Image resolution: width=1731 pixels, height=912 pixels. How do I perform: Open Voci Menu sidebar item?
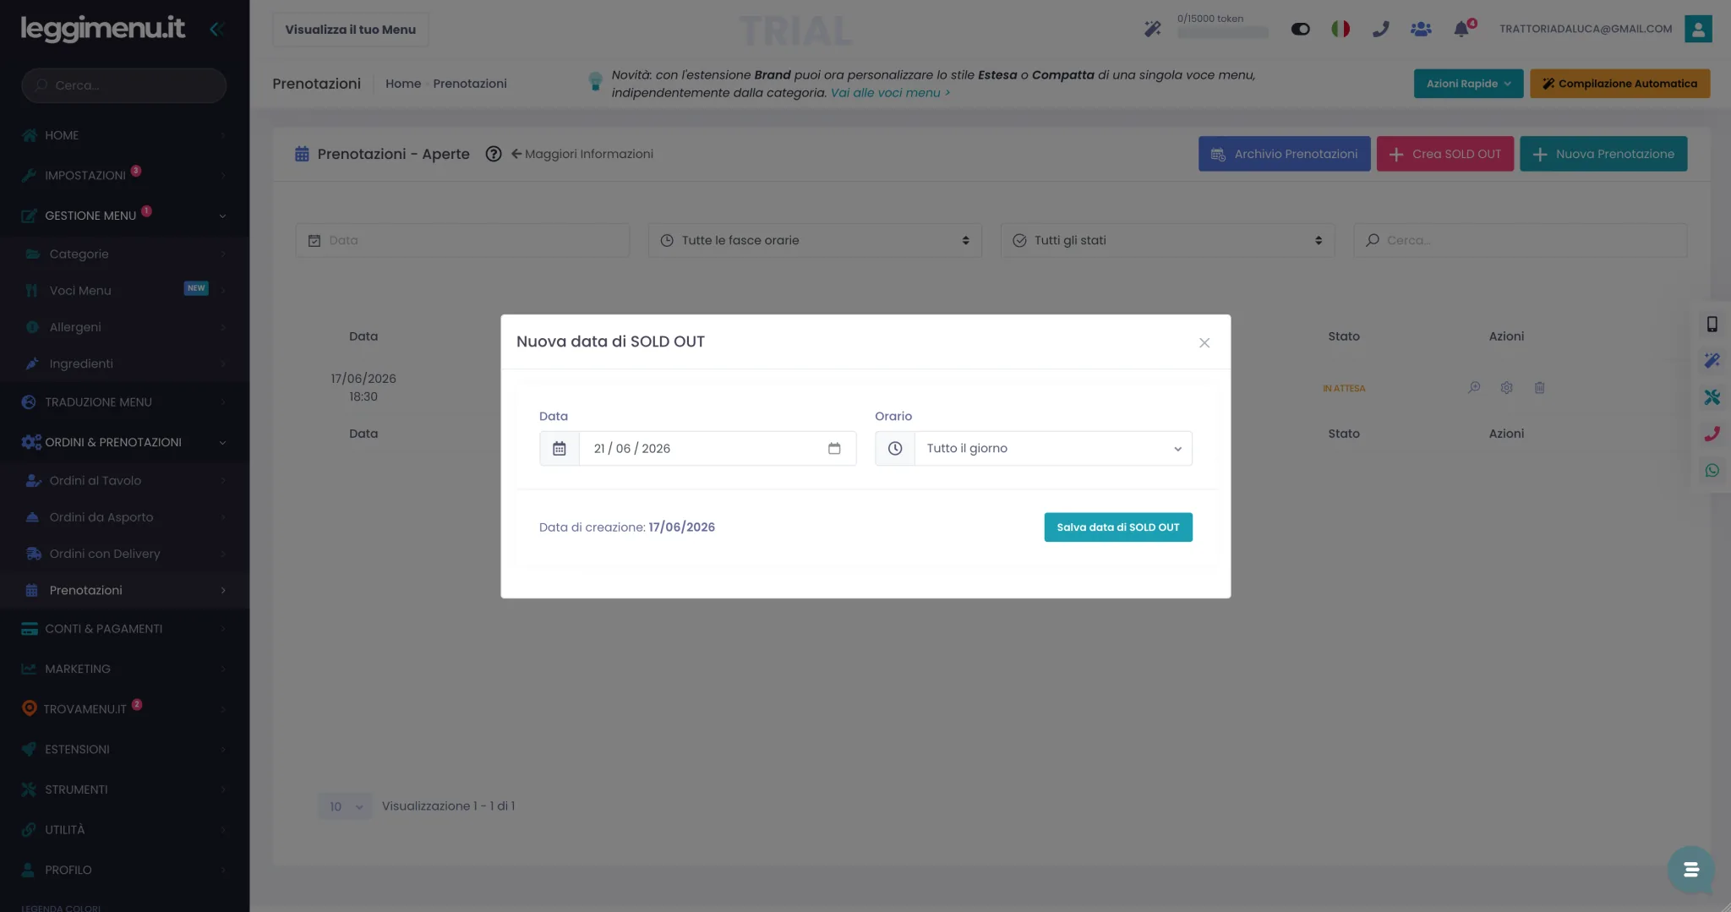[124, 290]
